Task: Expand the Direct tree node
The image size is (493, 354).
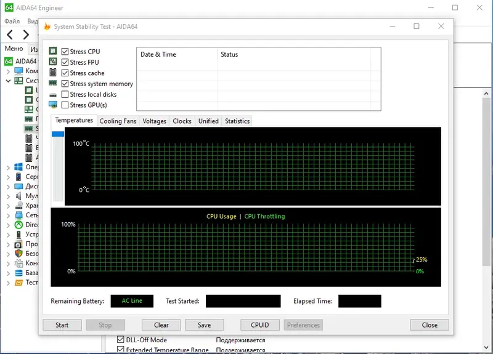Action: click(8, 225)
